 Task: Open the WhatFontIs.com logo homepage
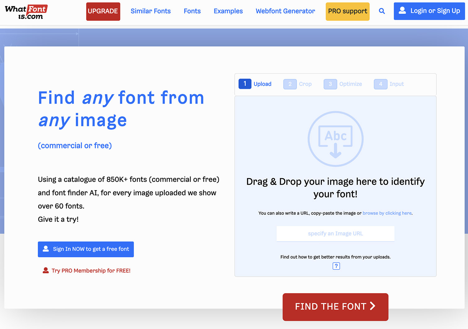(x=26, y=12)
